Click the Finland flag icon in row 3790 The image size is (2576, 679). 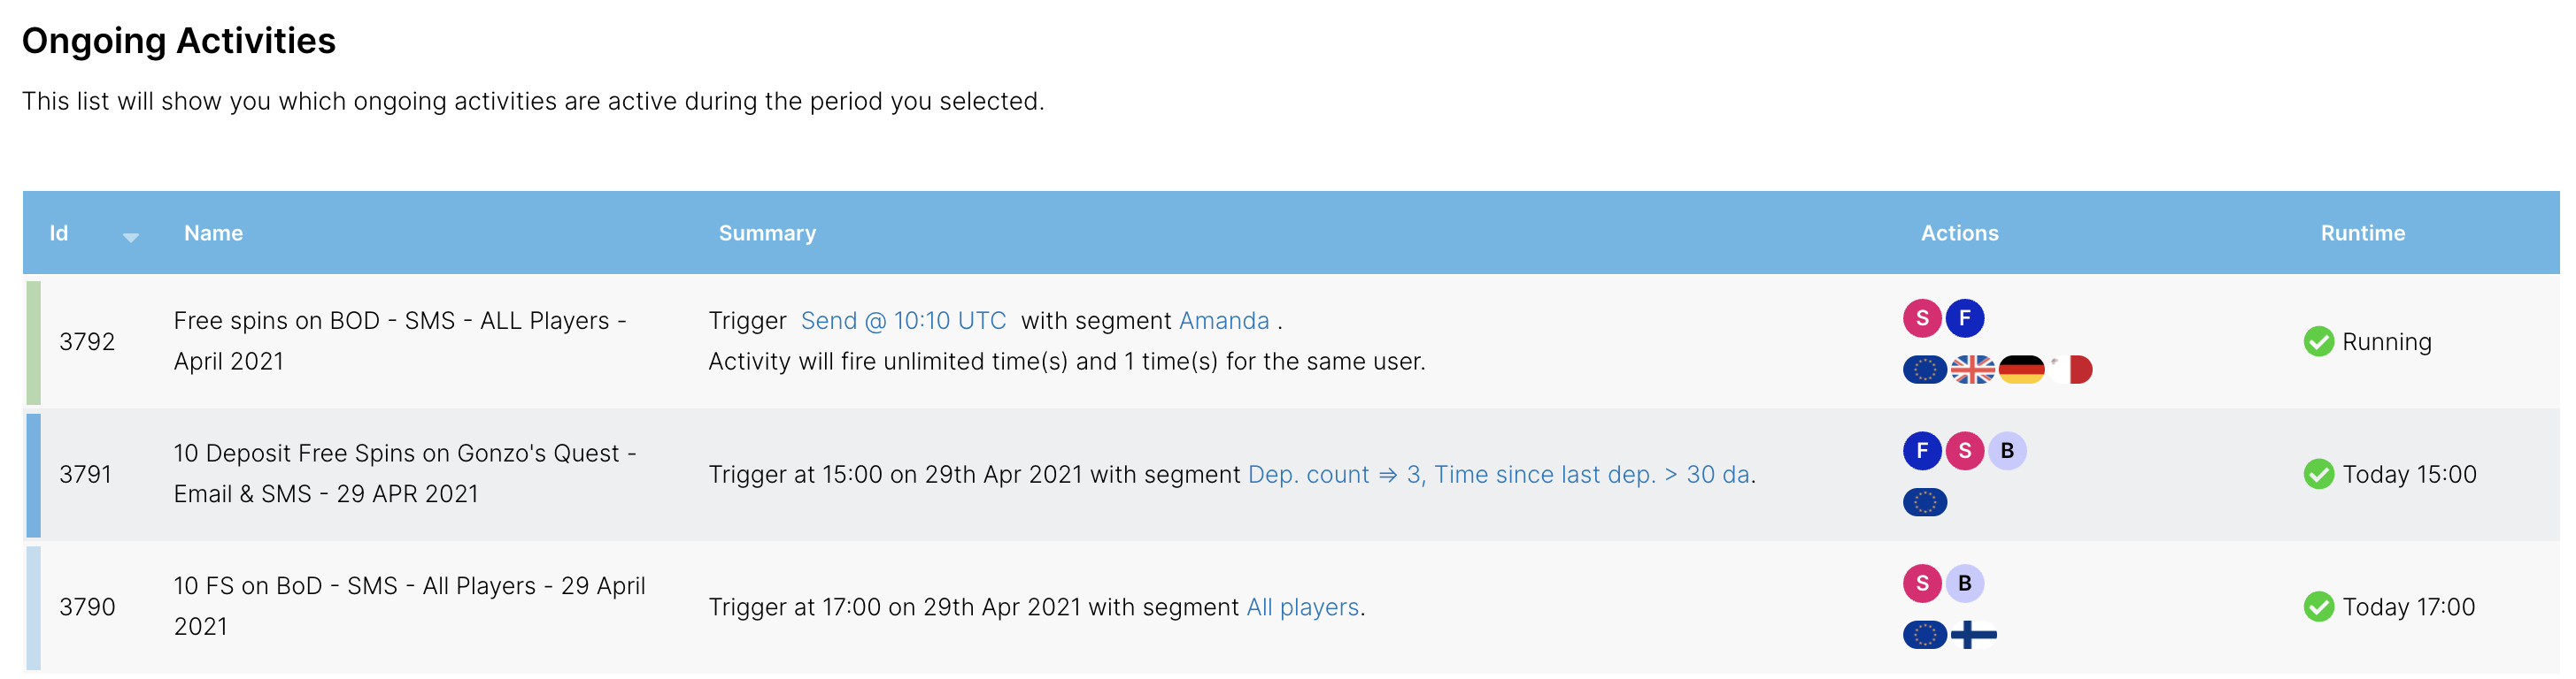tap(1973, 635)
